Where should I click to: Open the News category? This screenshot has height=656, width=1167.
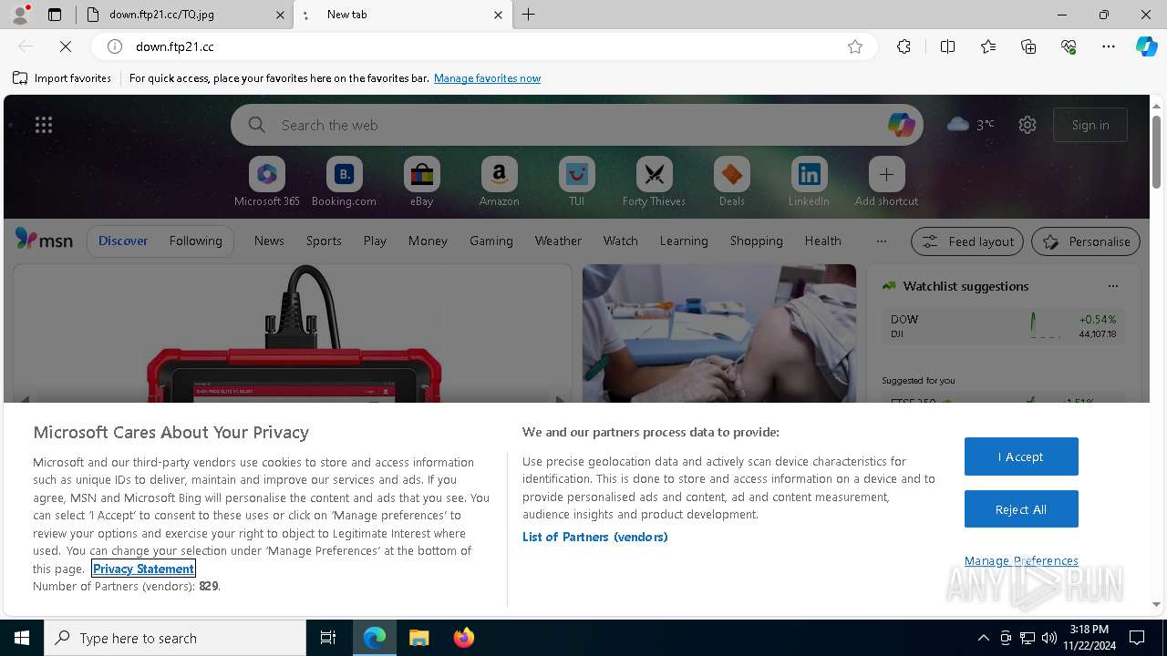pos(269,241)
